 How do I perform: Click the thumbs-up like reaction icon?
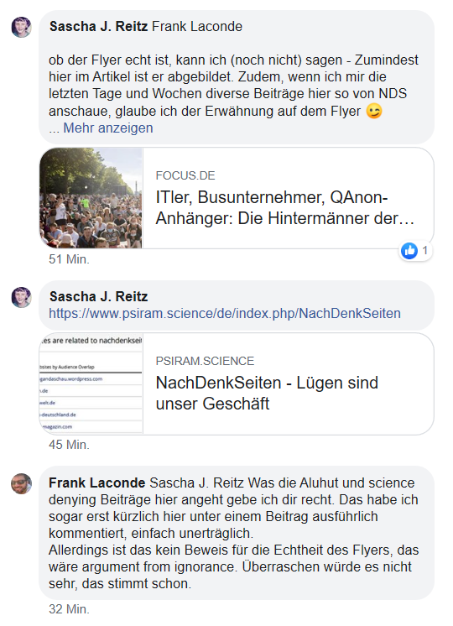click(x=409, y=251)
